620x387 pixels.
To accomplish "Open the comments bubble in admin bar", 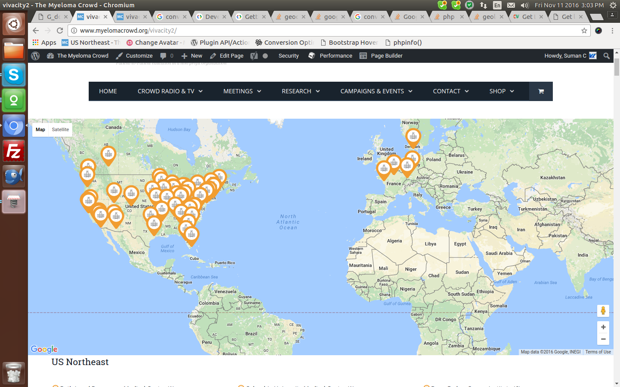I will (167, 56).
